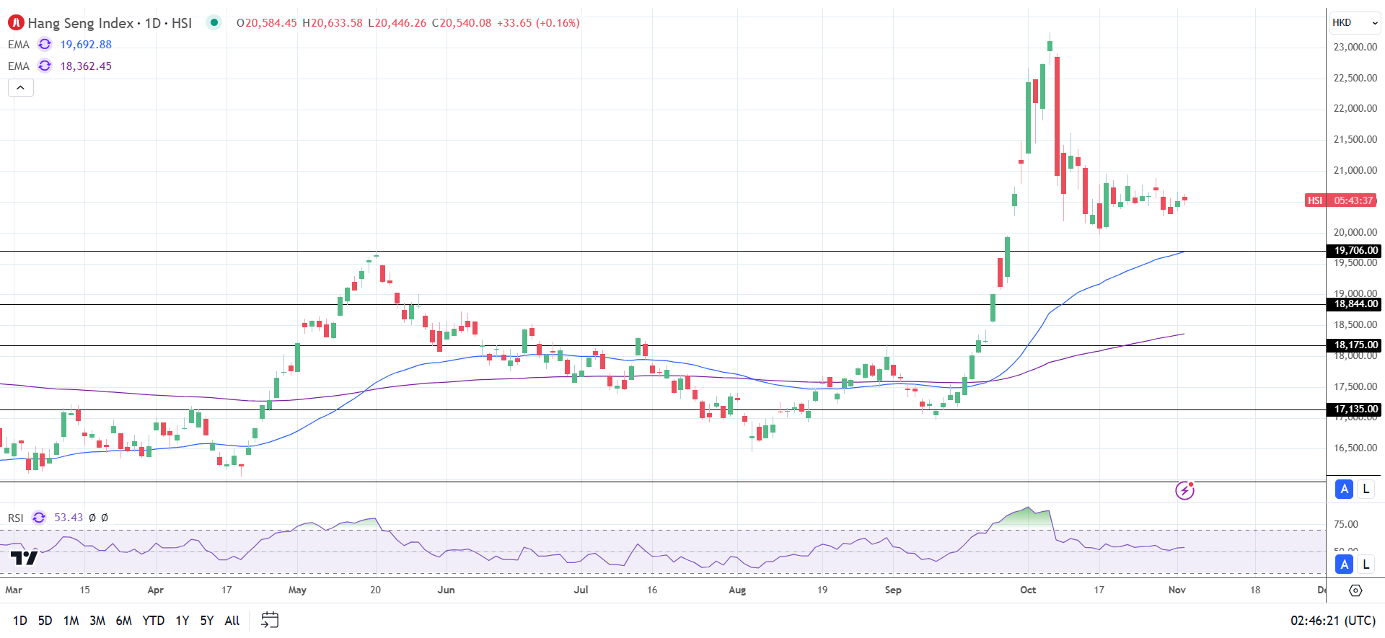Screen dimensions: 1385x638
Task: Select the All time range
Action: (x=232, y=620)
